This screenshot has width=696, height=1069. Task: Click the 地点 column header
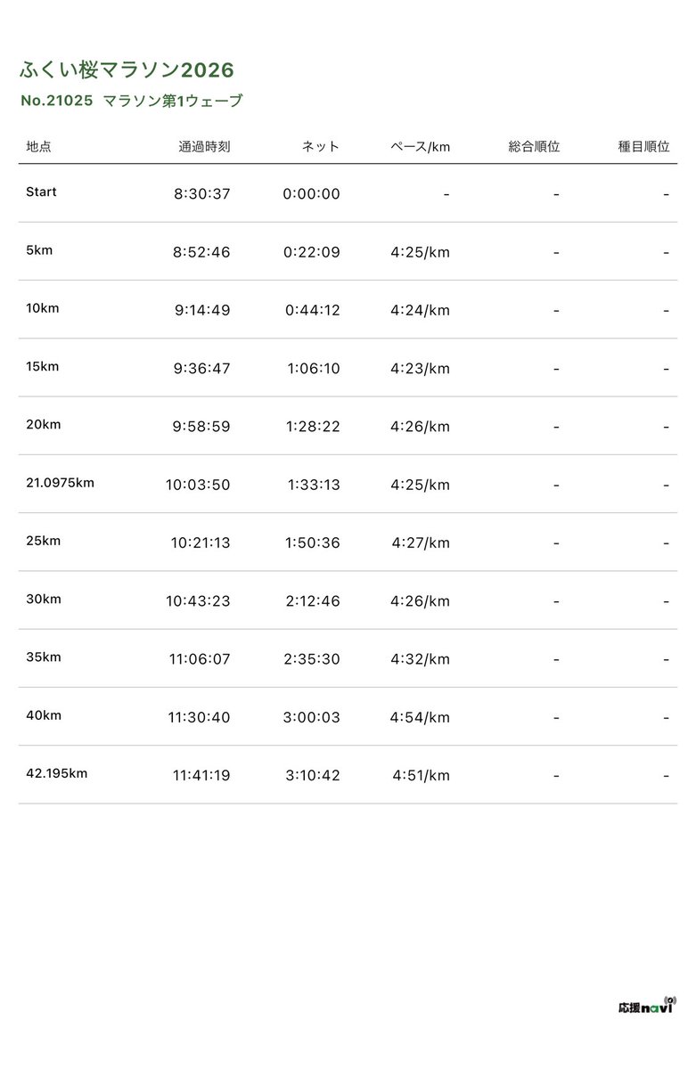click(39, 146)
